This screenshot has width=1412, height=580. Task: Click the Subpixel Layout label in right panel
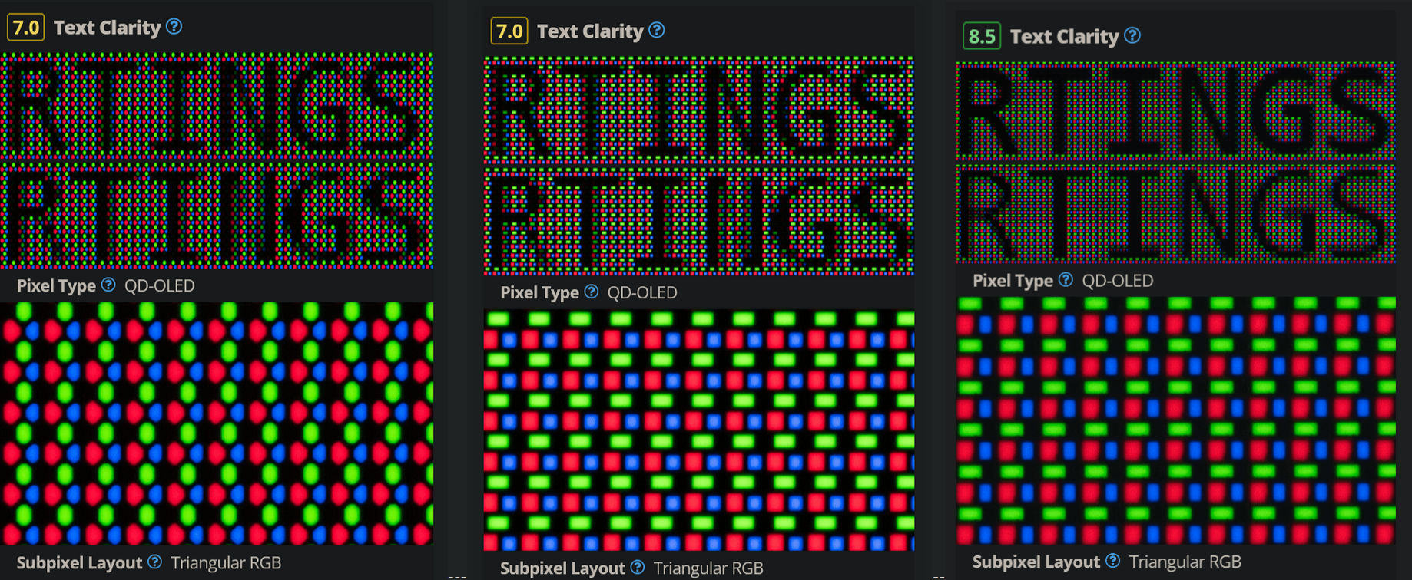click(x=1036, y=562)
